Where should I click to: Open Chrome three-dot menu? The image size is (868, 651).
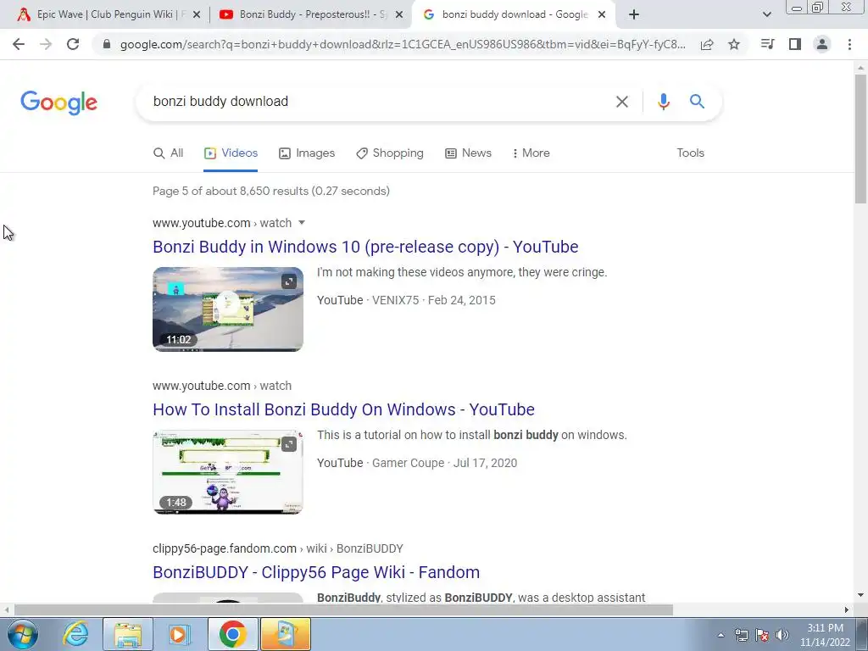849,44
